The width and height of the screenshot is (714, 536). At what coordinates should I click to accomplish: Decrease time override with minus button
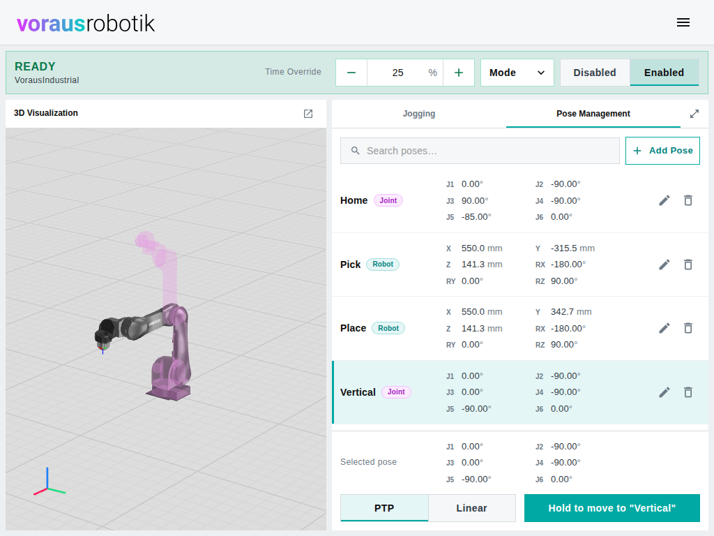(351, 73)
